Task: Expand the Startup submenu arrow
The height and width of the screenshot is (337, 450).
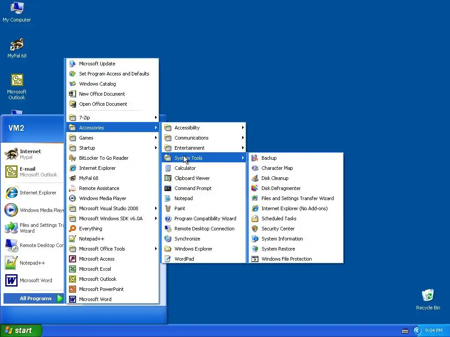Action: 156,148
